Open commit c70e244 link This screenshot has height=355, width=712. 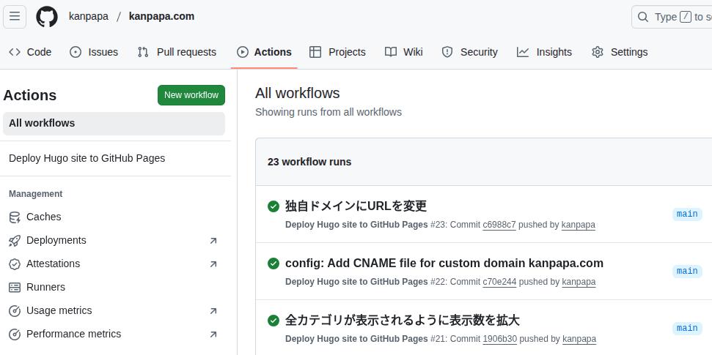point(499,282)
